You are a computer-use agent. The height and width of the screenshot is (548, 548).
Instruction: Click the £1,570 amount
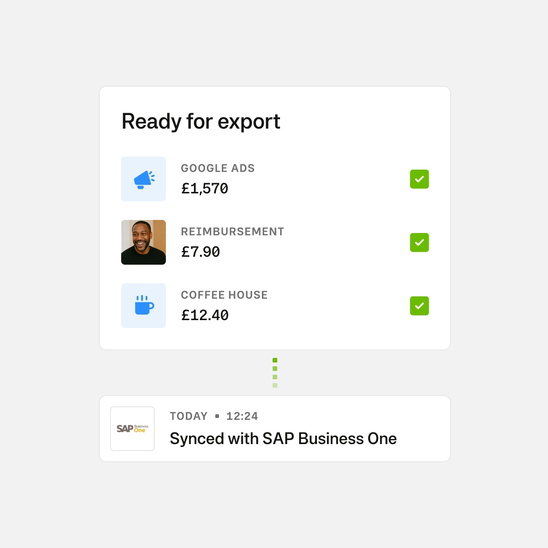point(205,189)
